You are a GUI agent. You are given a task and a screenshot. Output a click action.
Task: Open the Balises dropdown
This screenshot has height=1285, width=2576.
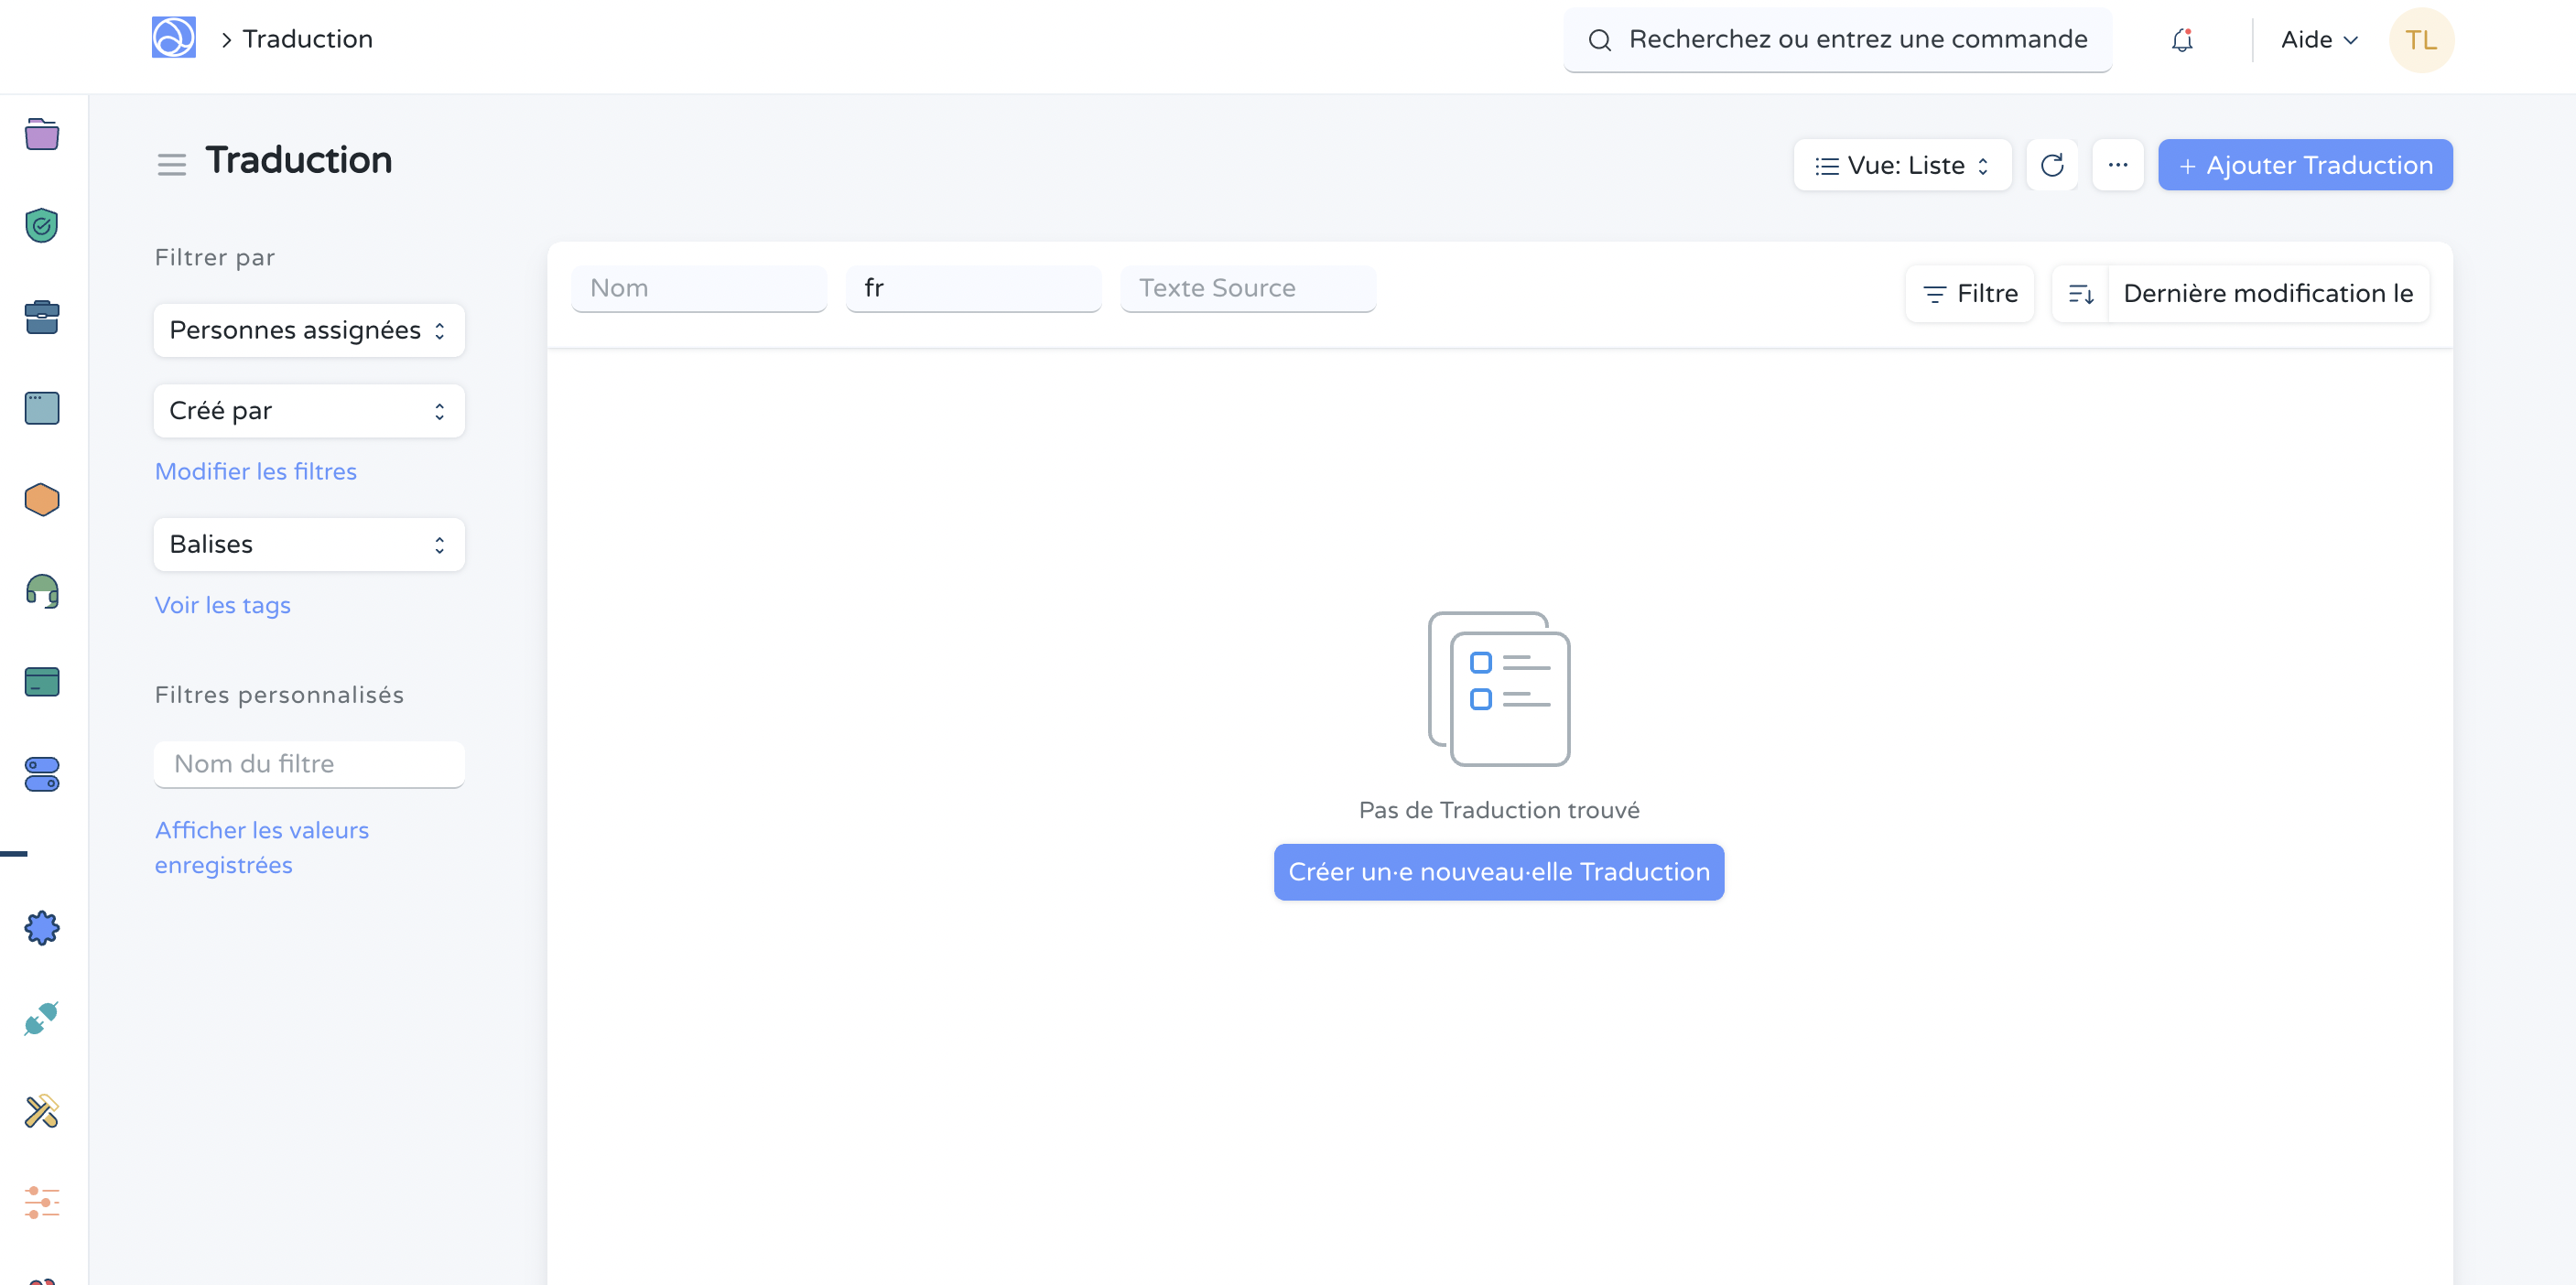(308, 545)
